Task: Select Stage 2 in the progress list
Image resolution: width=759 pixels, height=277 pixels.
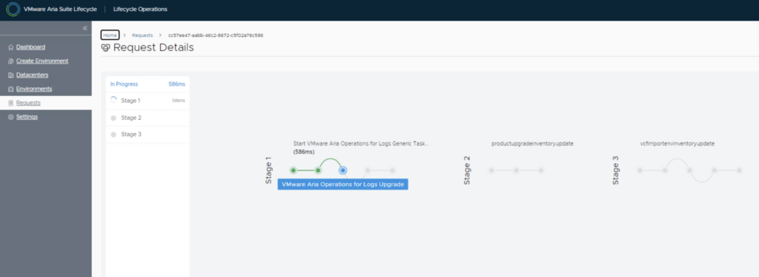Action: pyautogui.click(x=148, y=117)
